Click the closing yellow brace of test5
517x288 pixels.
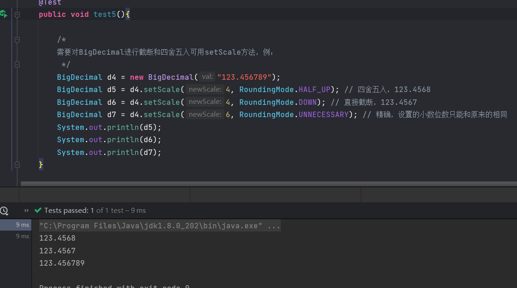click(x=41, y=165)
